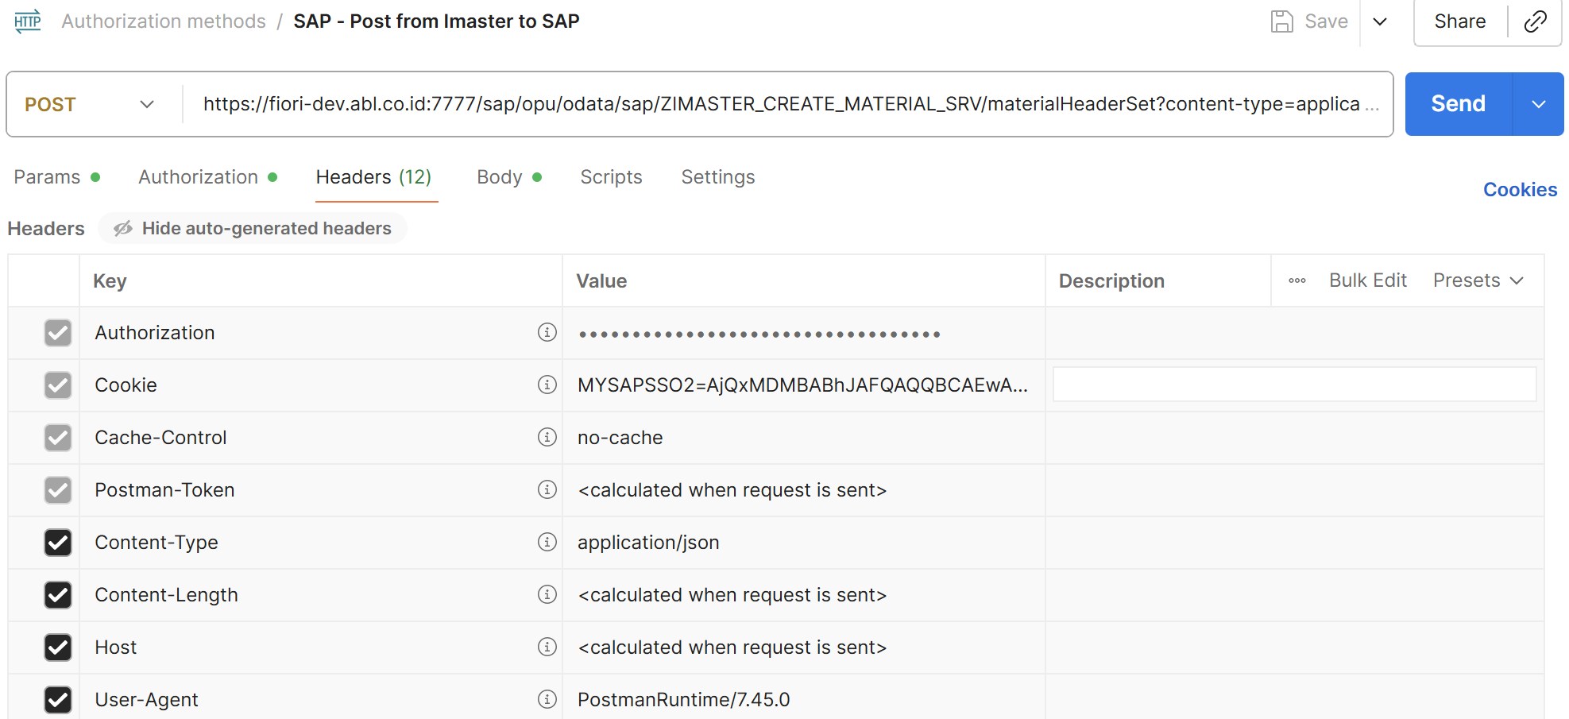Click the application/json value cell
Screen dimensions: 1569x719
[x=804, y=543]
